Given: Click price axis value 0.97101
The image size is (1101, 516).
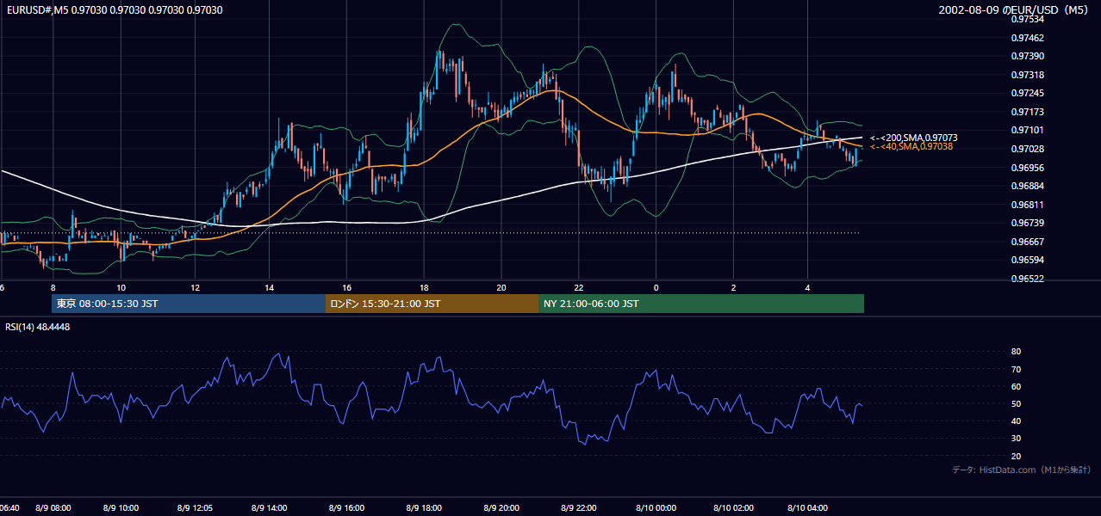Looking at the screenshot, I should (x=1027, y=131).
